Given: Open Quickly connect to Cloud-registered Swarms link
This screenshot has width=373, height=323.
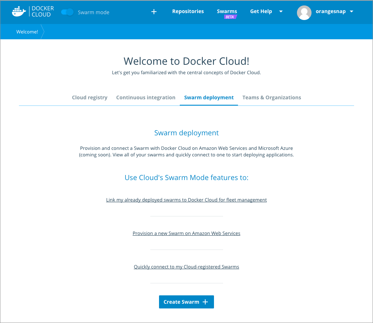Looking at the screenshot, I should 186,267.
